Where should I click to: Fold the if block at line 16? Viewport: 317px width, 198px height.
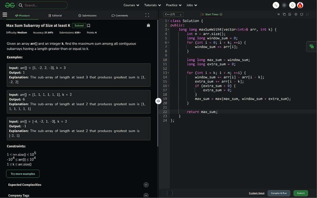(168, 86)
